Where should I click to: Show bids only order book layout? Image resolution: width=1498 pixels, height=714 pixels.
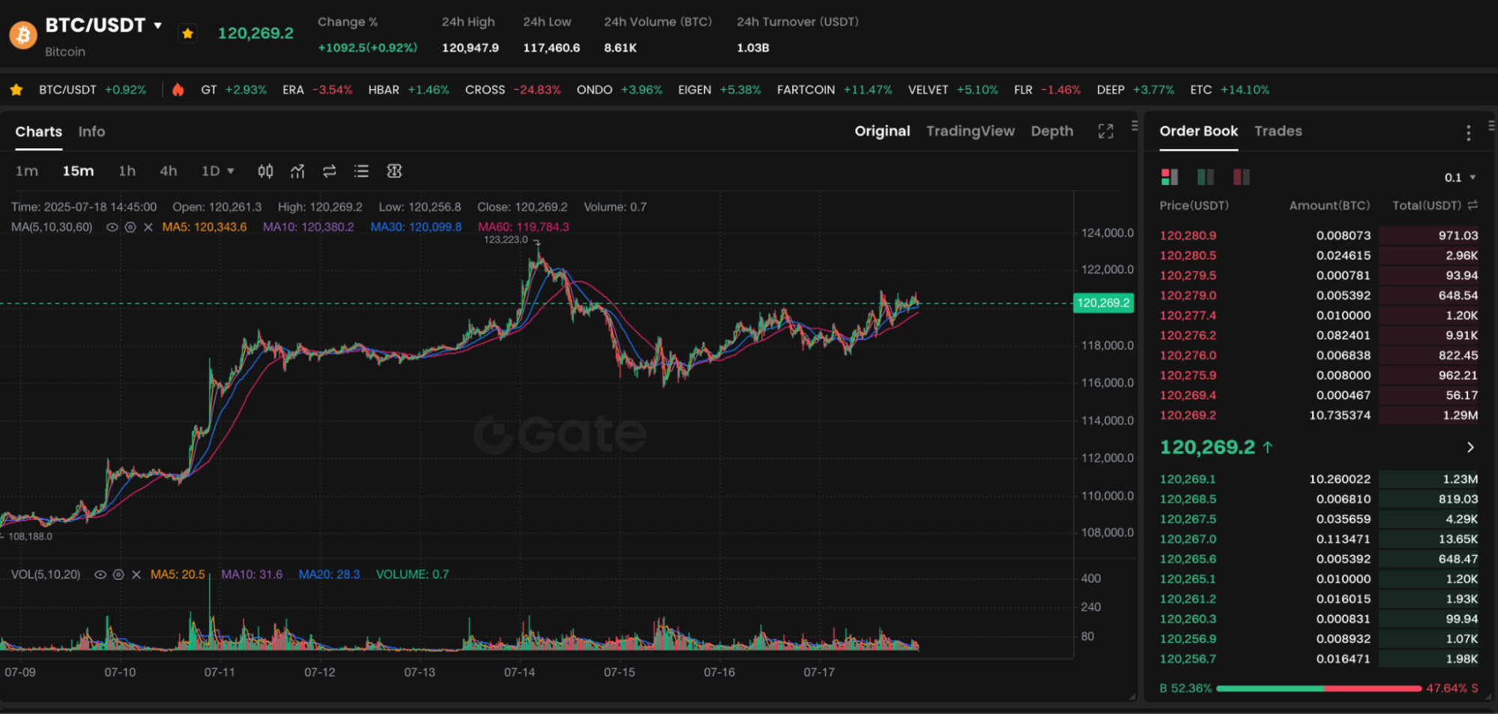tap(1206, 177)
